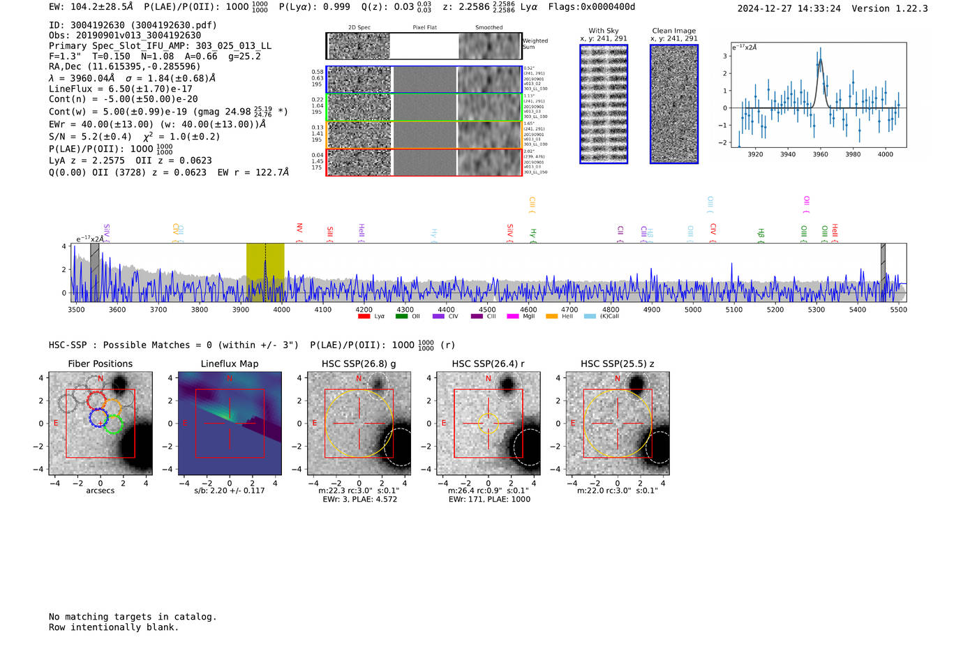
Task: Select the orange-outlined 2D fiber spectrum row
Action: click(x=424, y=135)
